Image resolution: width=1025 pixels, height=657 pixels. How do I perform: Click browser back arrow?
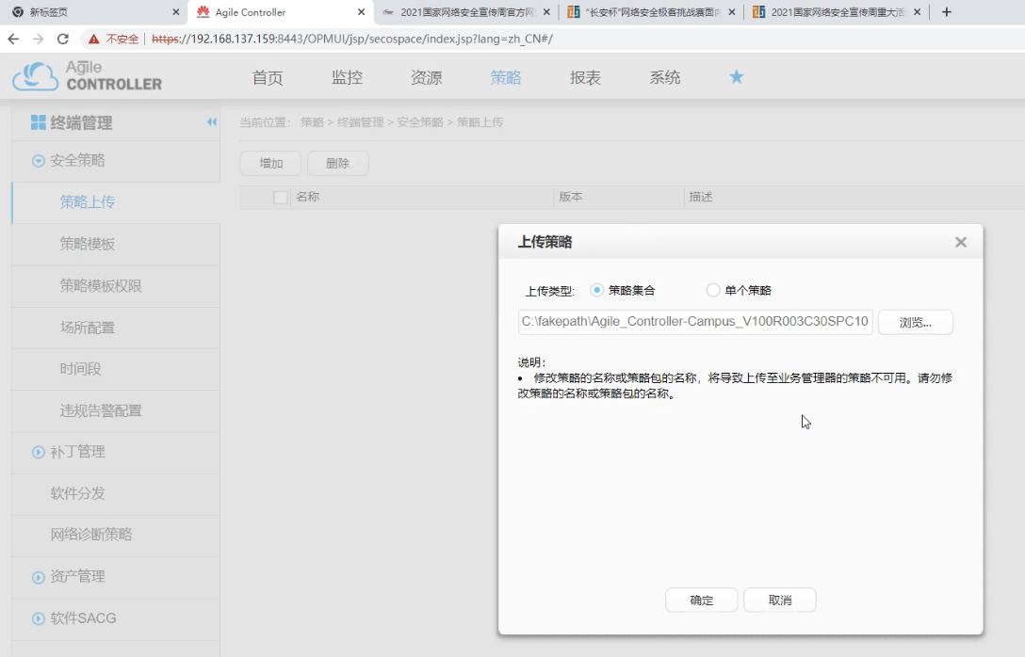point(13,40)
